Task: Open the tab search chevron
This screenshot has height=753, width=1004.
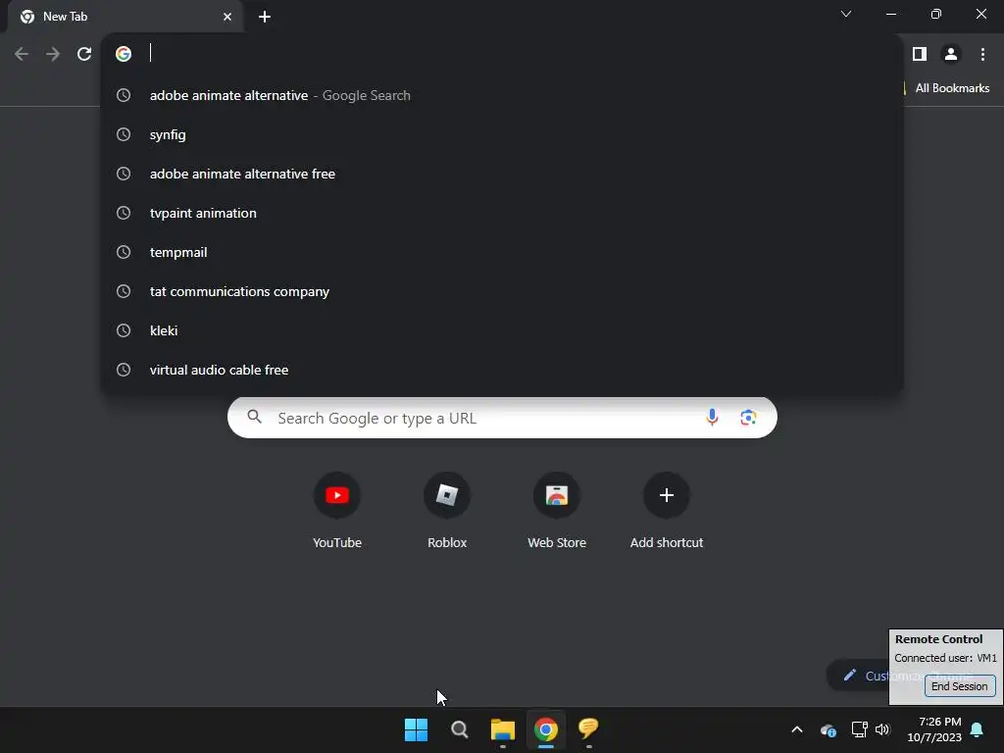Action: coord(846,14)
